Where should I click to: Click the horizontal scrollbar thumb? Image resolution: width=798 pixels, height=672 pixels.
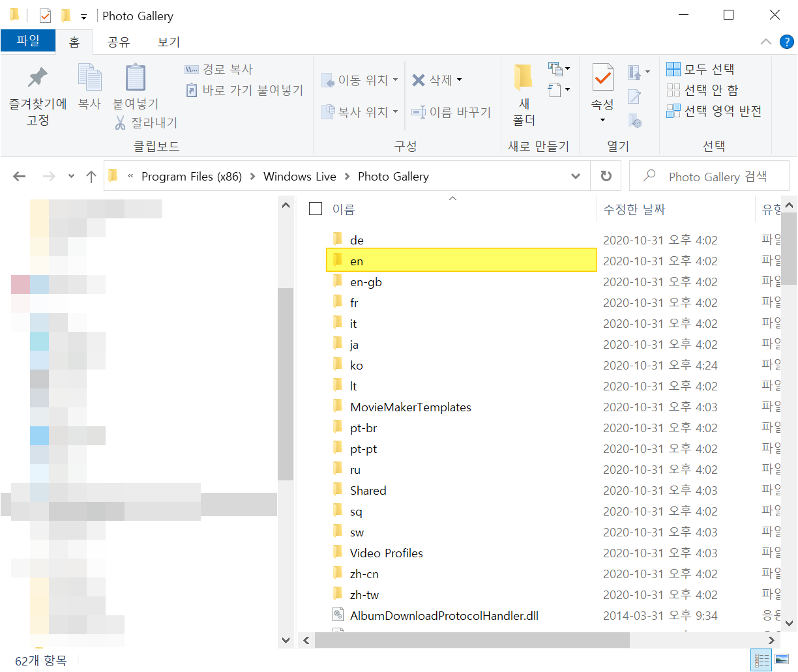(x=472, y=640)
